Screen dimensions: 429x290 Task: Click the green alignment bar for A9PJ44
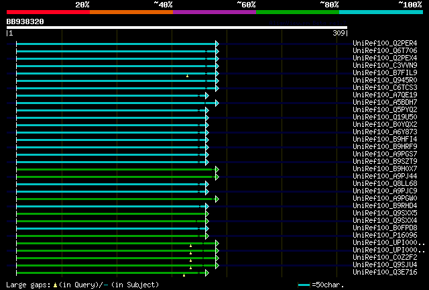116,177
